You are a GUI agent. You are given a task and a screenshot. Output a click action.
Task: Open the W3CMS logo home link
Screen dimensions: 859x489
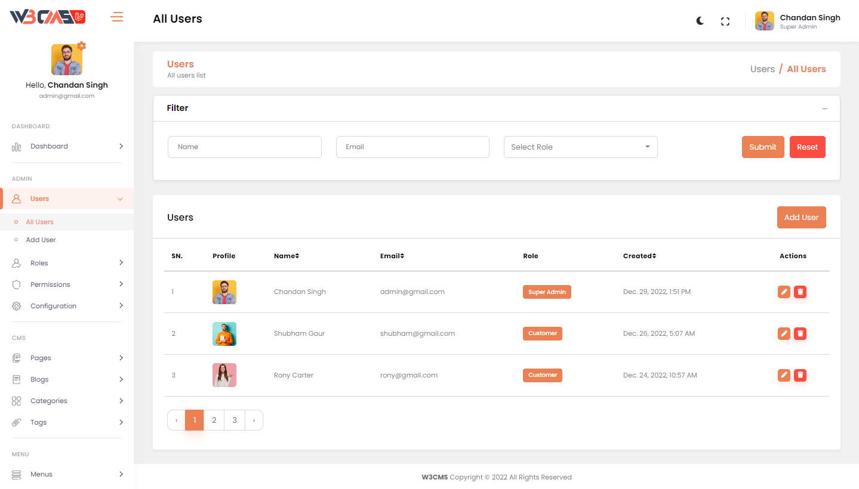tap(48, 17)
